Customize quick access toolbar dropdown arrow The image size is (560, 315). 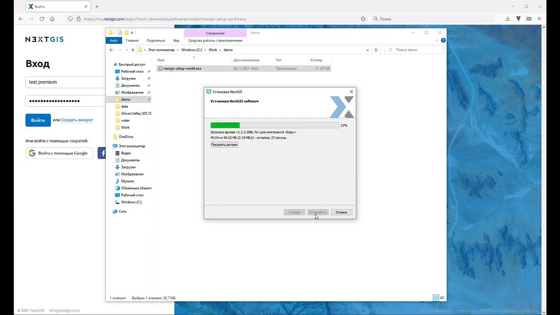(x=132, y=32)
